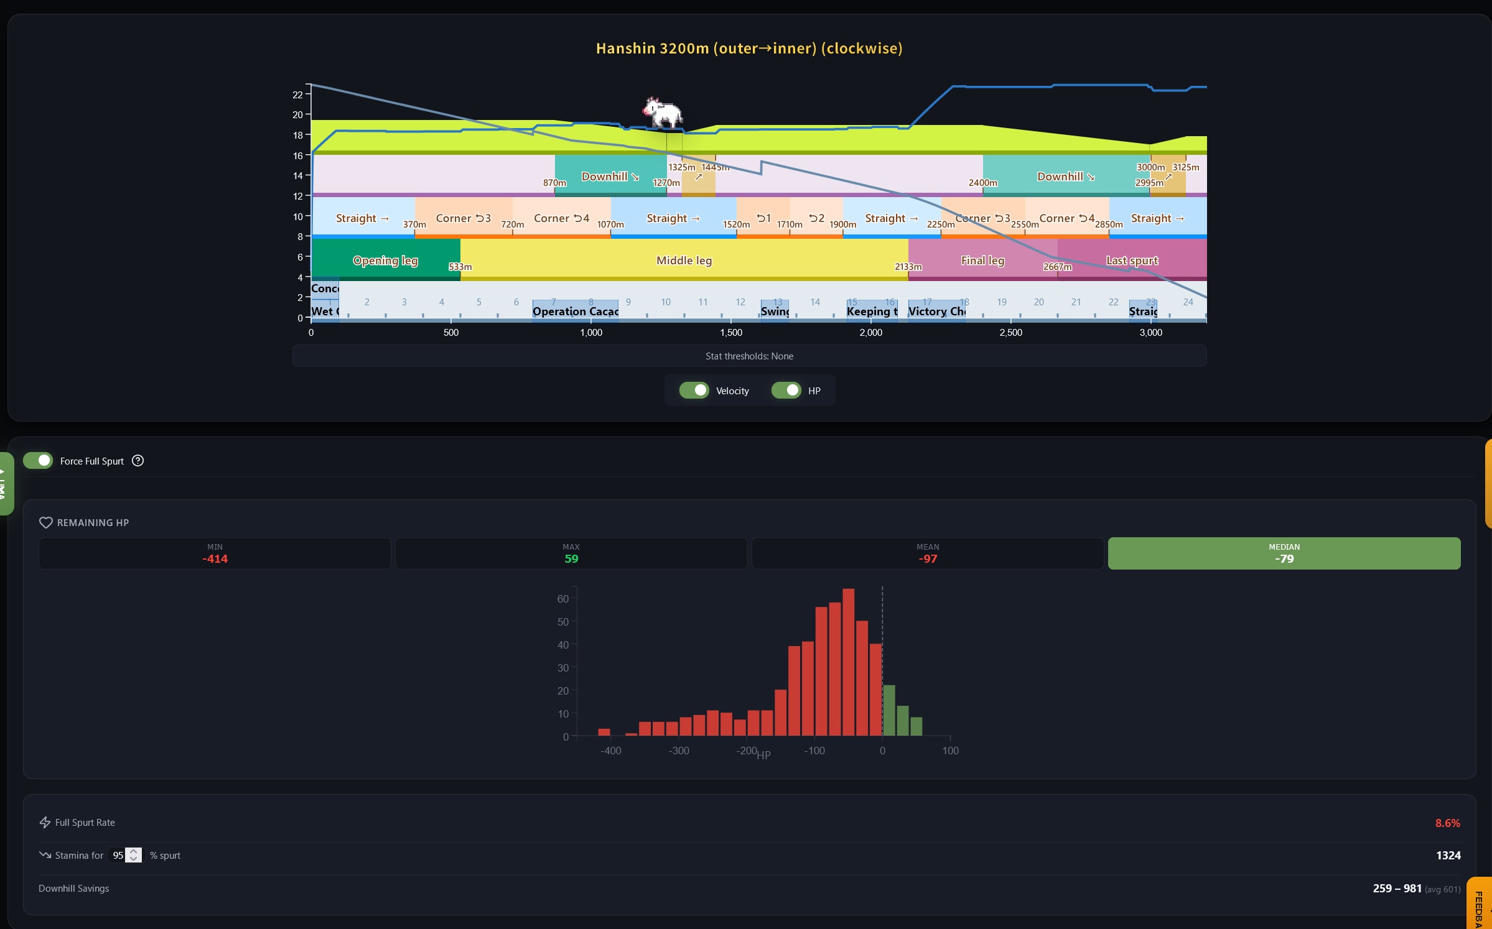Toggle off the Velocity line
Screen dimensions: 1492x929
tap(694, 391)
